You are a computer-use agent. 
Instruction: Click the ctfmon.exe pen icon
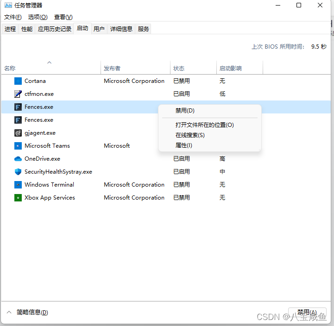18,94
